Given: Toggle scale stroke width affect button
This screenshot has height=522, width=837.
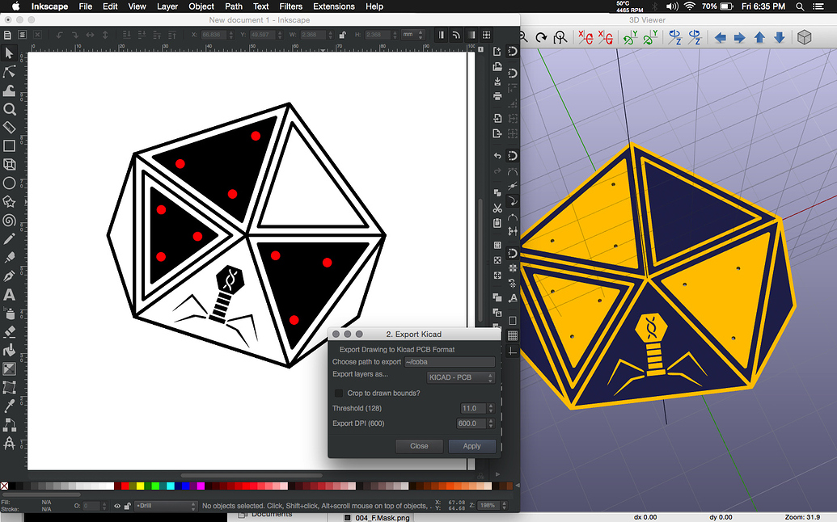Looking at the screenshot, I should [441, 35].
